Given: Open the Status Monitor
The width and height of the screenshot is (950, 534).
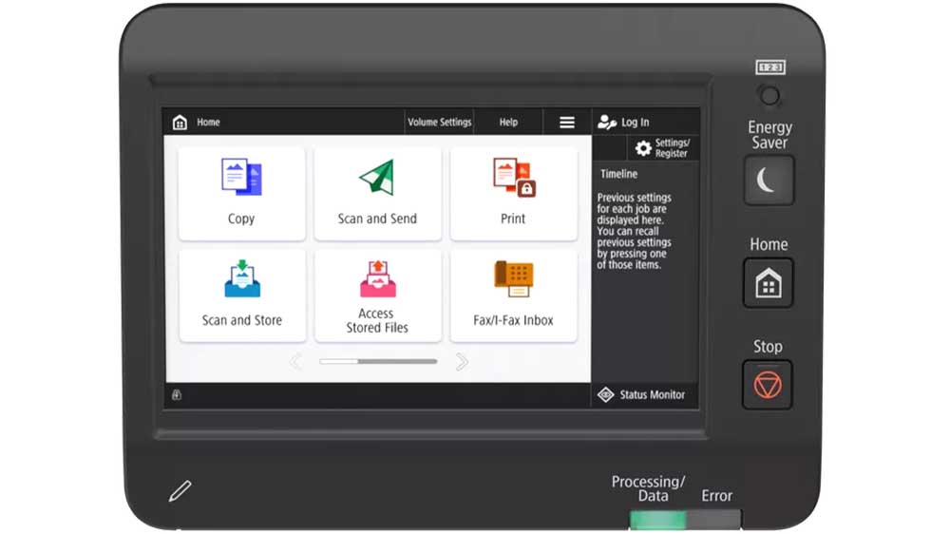Looking at the screenshot, I should click(642, 395).
